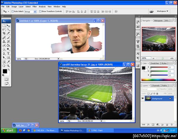178x139 pixels.
Task: Select the Notes tool
Action: (x=4, y=62)
